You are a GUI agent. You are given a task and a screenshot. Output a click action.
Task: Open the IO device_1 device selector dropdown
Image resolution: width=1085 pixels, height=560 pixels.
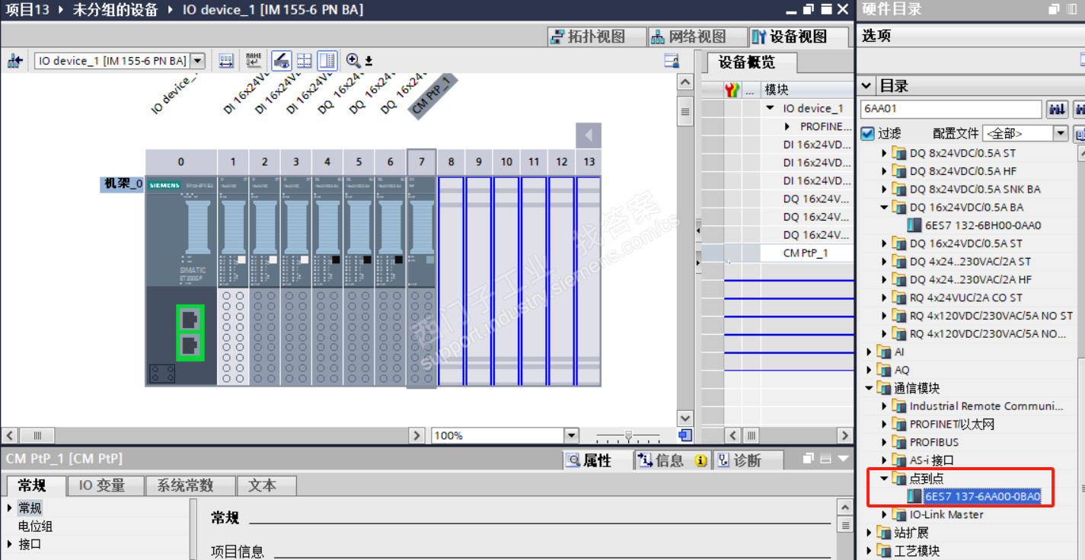pyautogui.click(x=197, y=61)
